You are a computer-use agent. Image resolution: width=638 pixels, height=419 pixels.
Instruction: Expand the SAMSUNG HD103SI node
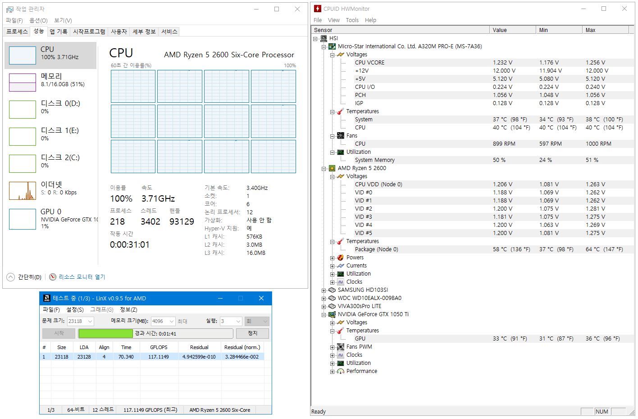pyautogui.click(x=324, y=290)
